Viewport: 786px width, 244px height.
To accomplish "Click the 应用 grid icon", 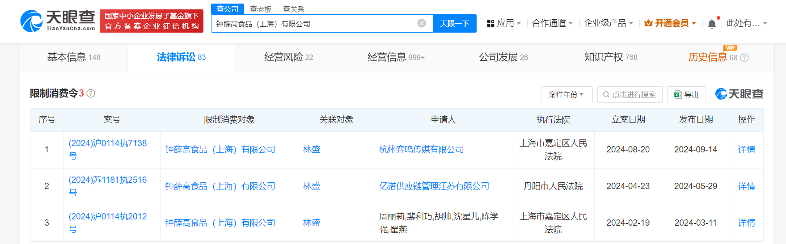I will [490, 23].
